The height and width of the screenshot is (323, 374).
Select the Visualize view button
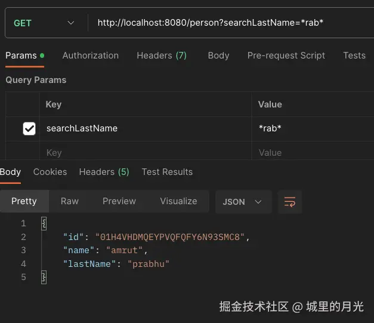(179, 201)
